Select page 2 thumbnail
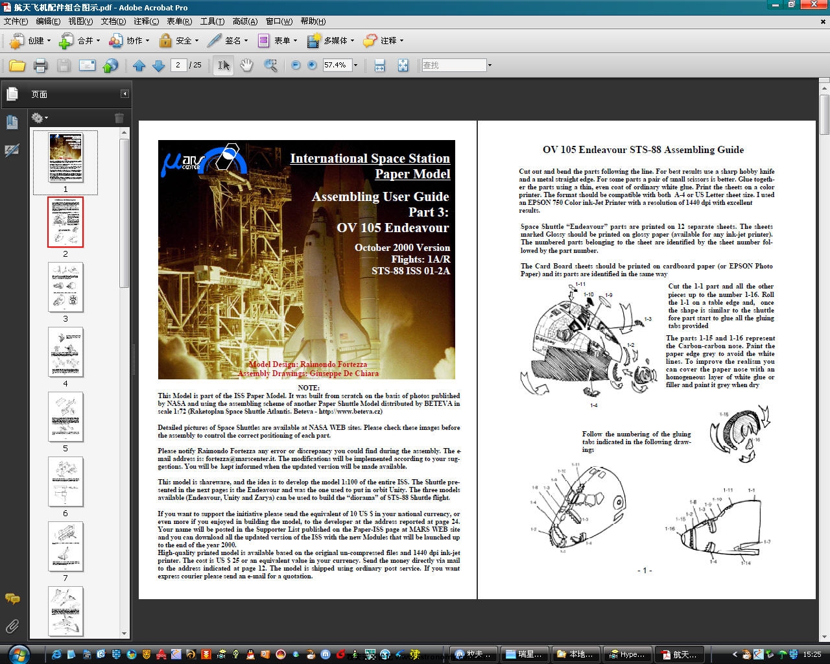830x664 pixels. (65, 222)
